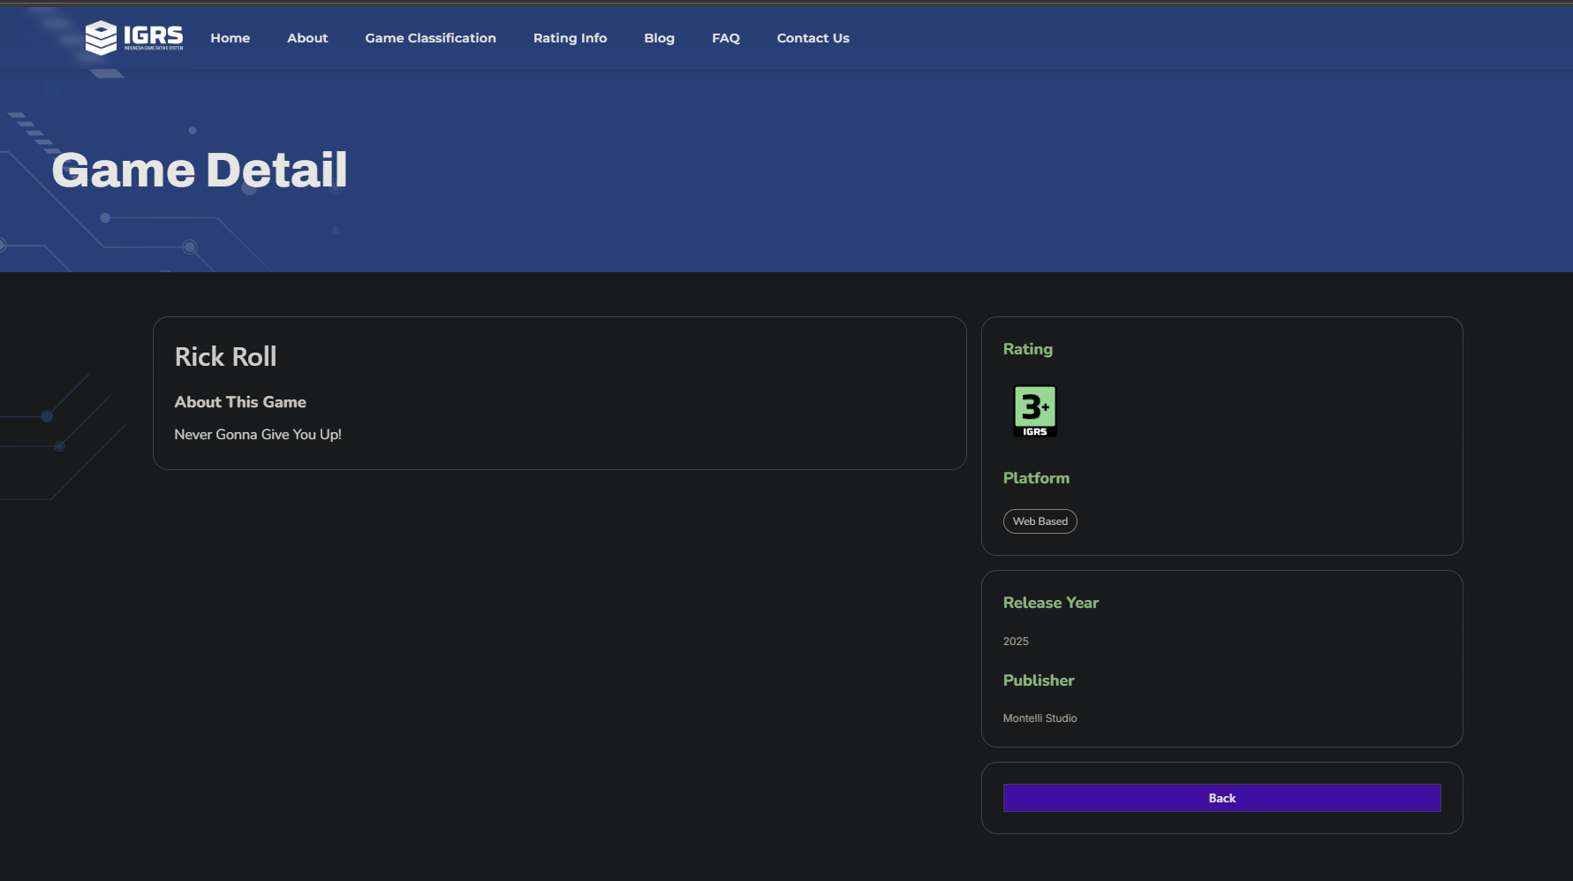Click the Rating section label

tap(1027, 349)
